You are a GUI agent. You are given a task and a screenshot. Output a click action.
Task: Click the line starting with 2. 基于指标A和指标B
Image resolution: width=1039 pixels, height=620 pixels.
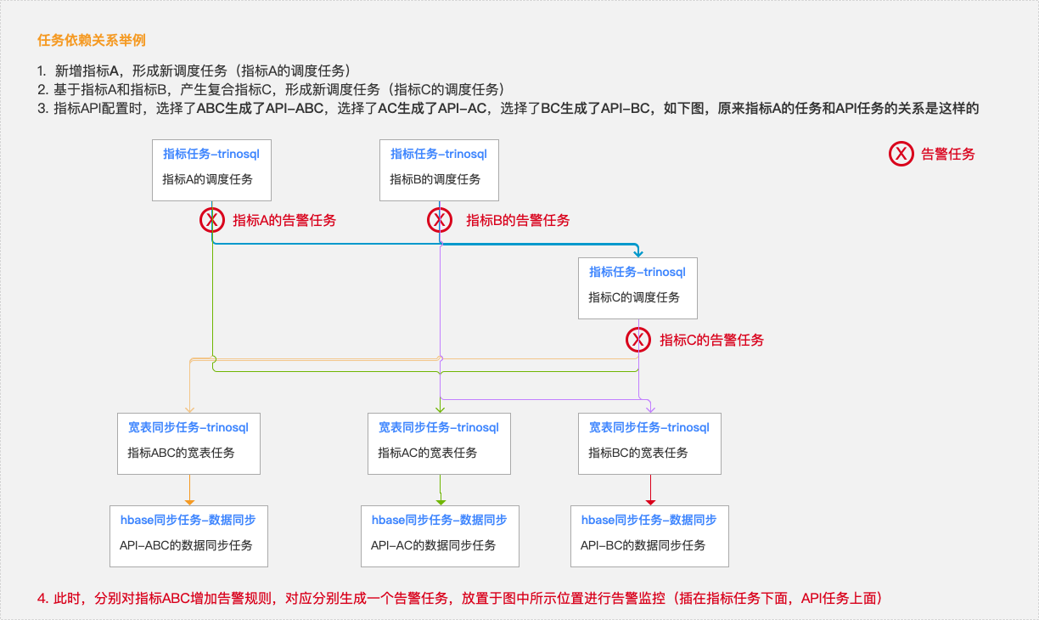(272, 89)
